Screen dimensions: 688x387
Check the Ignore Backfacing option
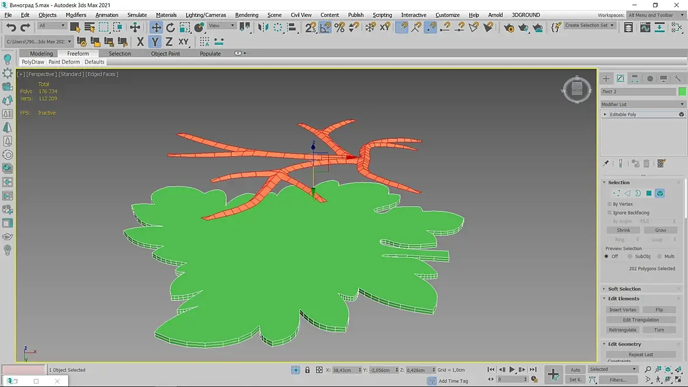(x=609, y=213)
